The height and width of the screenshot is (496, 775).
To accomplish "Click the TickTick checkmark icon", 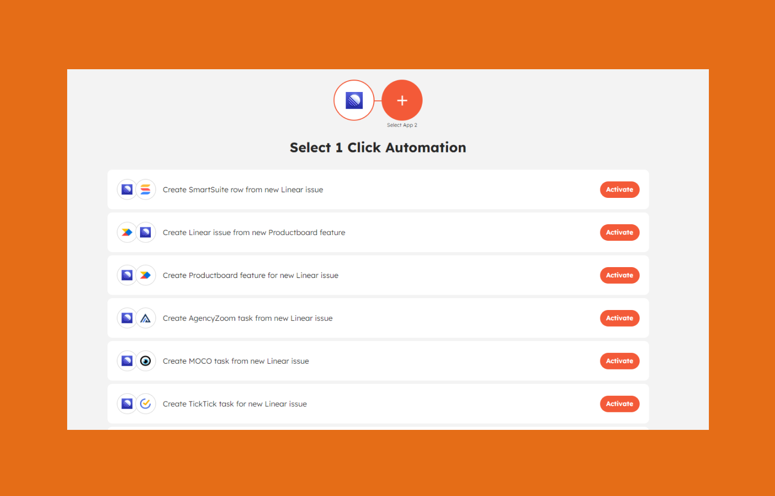I will (x=146, y=404).
